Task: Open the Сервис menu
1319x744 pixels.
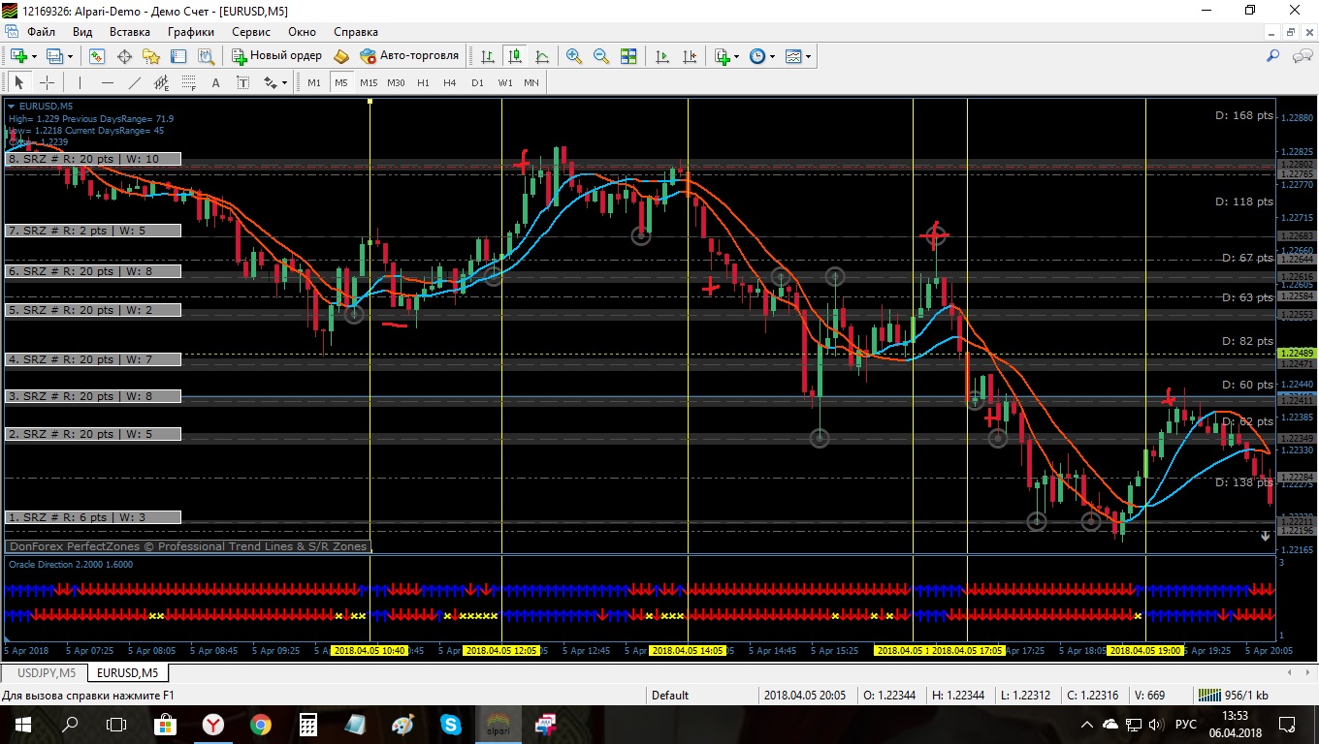Action: coord(251,32)
